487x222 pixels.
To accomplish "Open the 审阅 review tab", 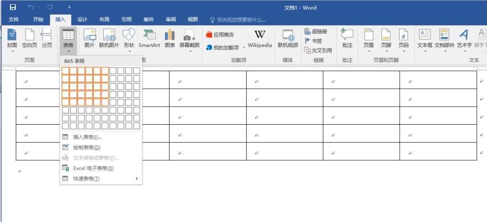I will point(170,19).
